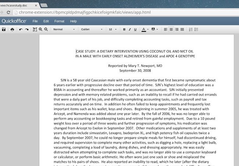Save the document with floppy icon
Image resolution: width=239 pixels, height=166 pixels.
4,30
